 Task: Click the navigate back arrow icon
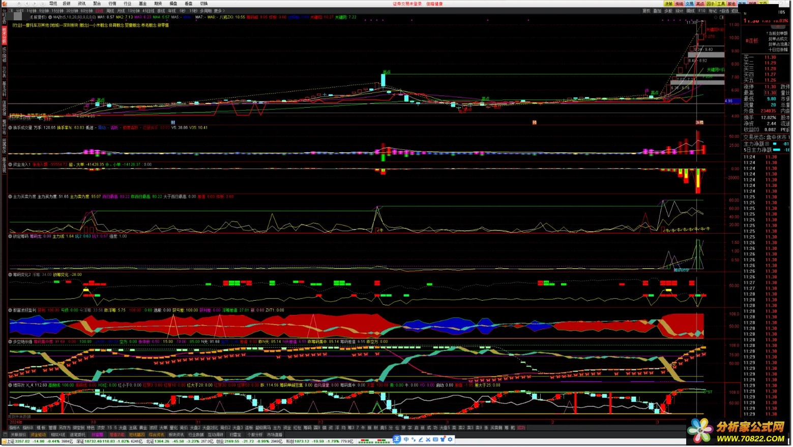(x=26, y=4)
